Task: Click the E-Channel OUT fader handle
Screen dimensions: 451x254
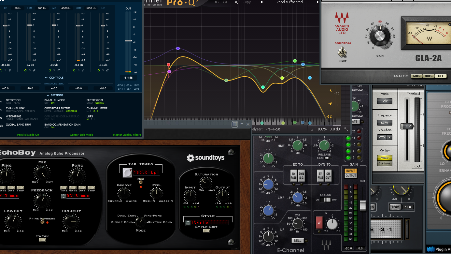Action: [363, 205]
